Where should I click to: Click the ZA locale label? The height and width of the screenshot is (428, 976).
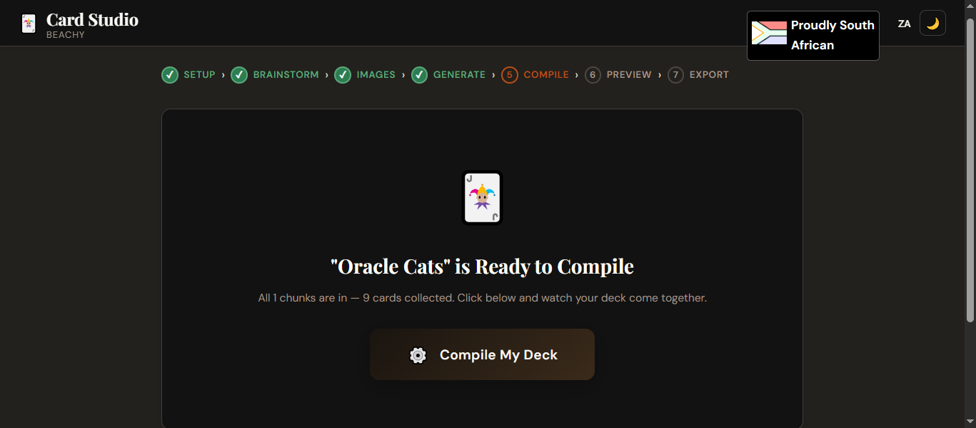(904, 24)
